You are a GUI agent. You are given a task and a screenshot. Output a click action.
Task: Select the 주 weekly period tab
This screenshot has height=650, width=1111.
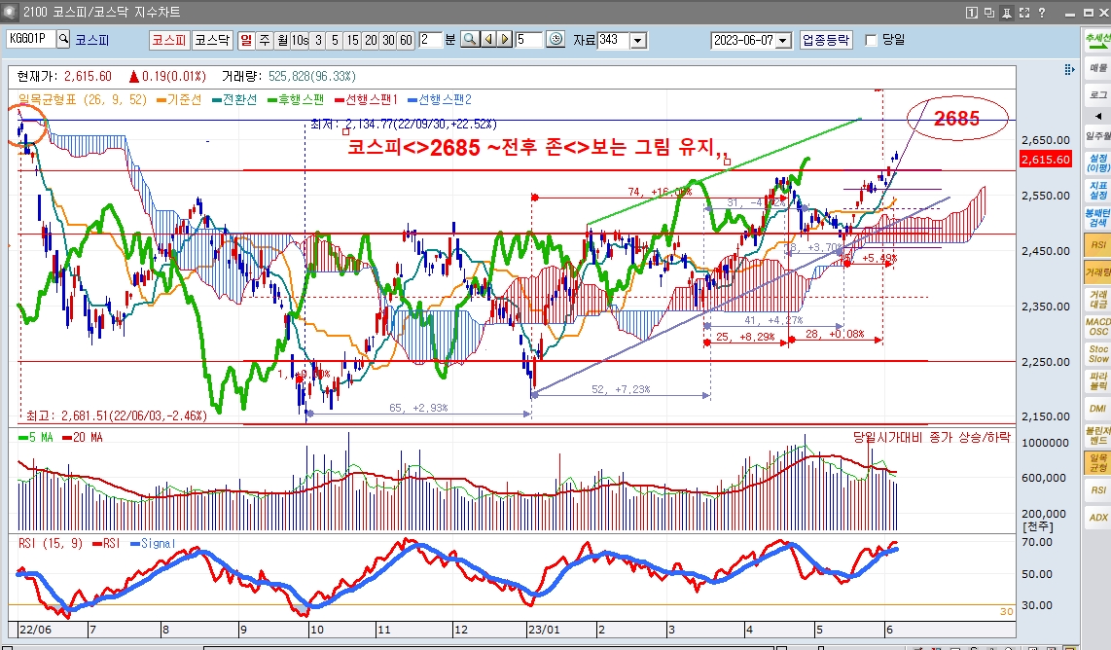pyautogui.click(x=265, y=40)
